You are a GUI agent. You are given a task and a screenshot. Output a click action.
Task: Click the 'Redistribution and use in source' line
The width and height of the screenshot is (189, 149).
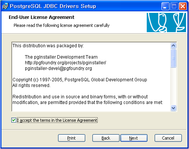coord(80,97)
